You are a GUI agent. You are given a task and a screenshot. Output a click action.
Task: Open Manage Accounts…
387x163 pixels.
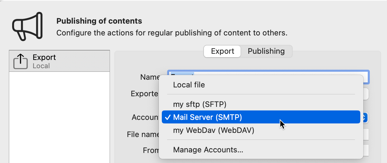[x=208, y=150]
